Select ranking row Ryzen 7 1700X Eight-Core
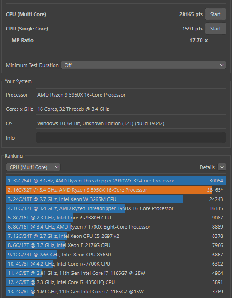This screenshot has height=298, width=232. pos(116,227)
